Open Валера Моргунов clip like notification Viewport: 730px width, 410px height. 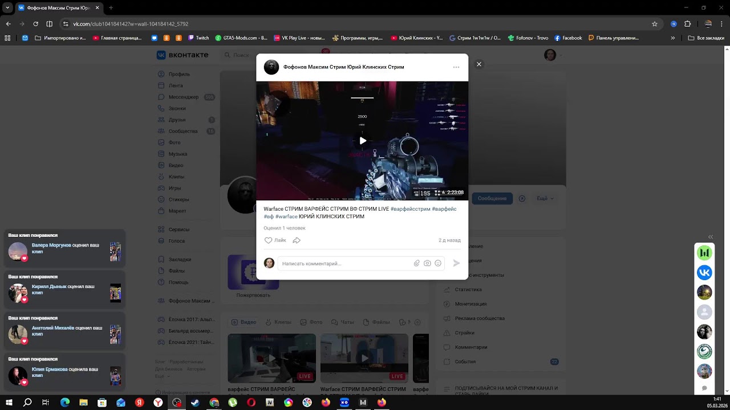point(64,247)
